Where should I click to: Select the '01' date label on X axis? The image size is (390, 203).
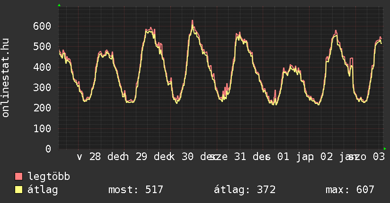(283, 157)
